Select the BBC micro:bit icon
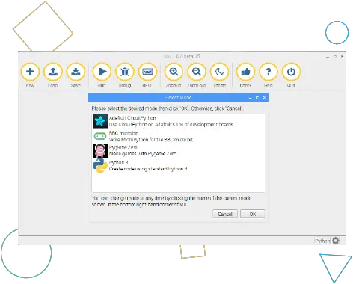 (100, 136)
